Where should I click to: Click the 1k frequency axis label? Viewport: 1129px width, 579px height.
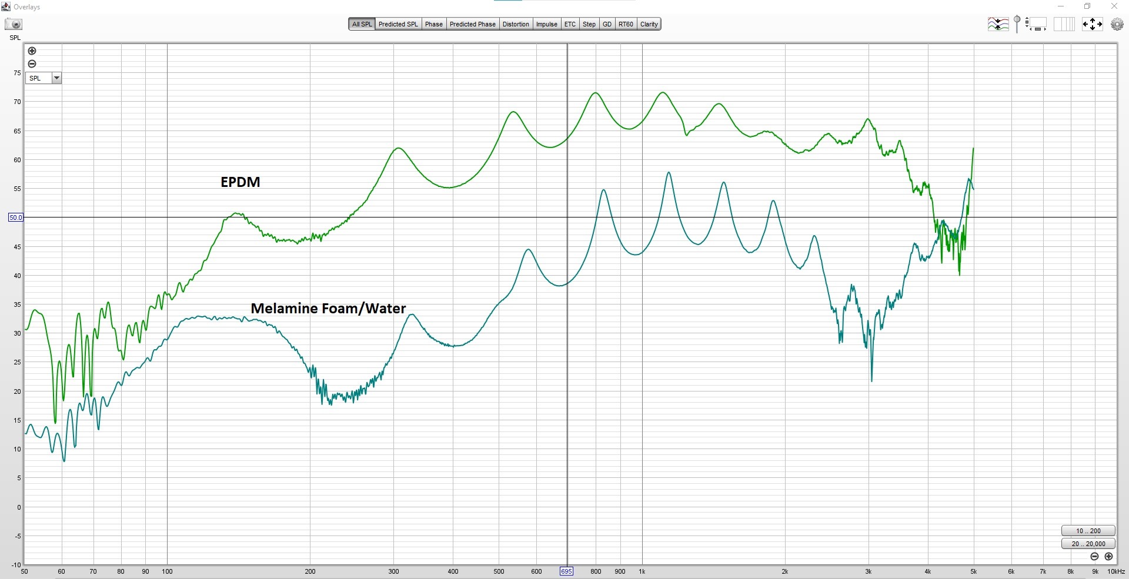[642, 571]
